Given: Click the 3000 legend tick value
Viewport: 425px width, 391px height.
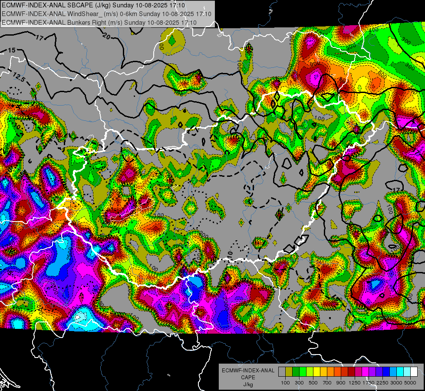Looking at the screenshot, I should (x=396, y=383).
